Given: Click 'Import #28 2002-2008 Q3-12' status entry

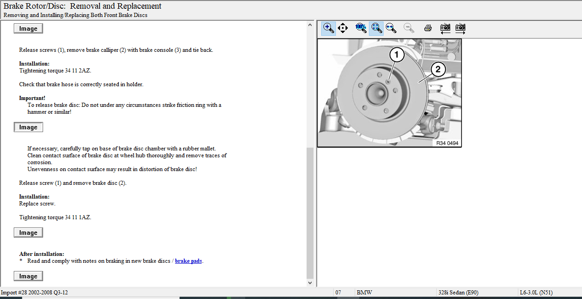Looking at the screenshot, I should pyautogui.click(x=34, y=293).
